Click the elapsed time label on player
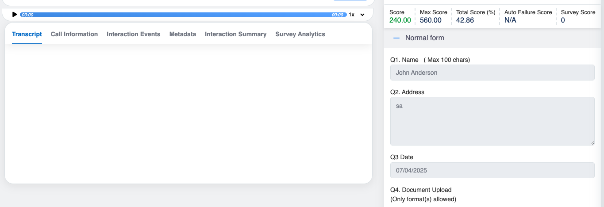 pyautogui.click(x=28, y=15)
